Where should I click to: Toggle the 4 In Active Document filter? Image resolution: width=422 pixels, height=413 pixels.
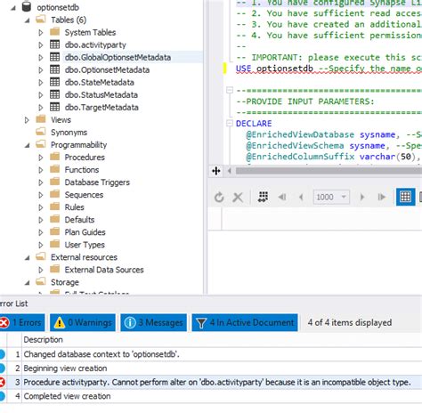pyautogui.click(x=245, y=322)
